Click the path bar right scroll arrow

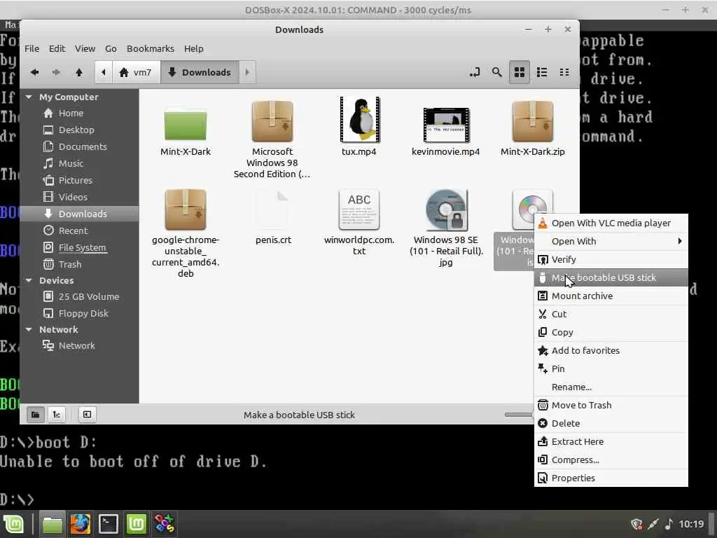coord(247,72)
